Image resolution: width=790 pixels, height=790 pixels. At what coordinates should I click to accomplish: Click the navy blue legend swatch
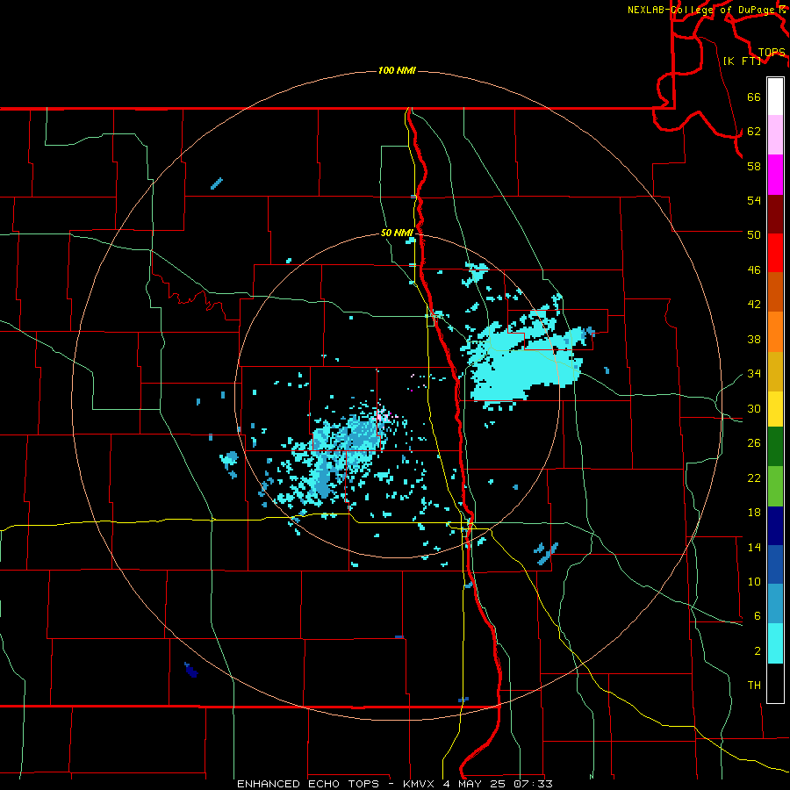(775, 526)
